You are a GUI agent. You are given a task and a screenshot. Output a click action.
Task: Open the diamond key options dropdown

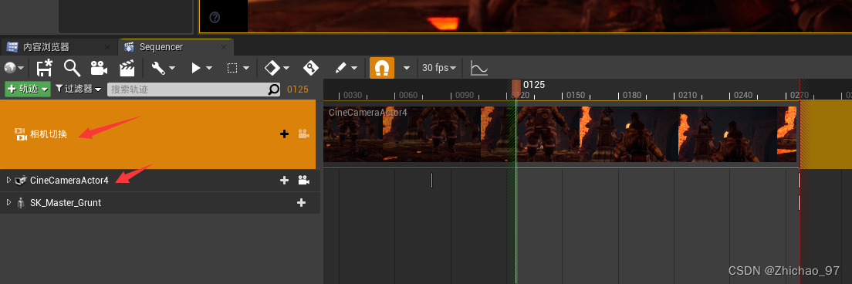[x=276, y=68]
